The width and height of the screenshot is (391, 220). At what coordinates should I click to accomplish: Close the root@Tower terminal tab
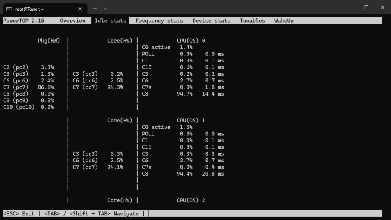point(80,9)
